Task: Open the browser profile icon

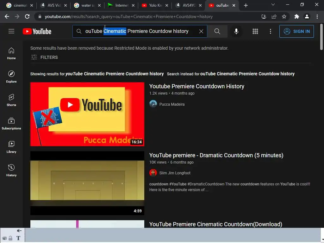Action: tap(307, 16)
